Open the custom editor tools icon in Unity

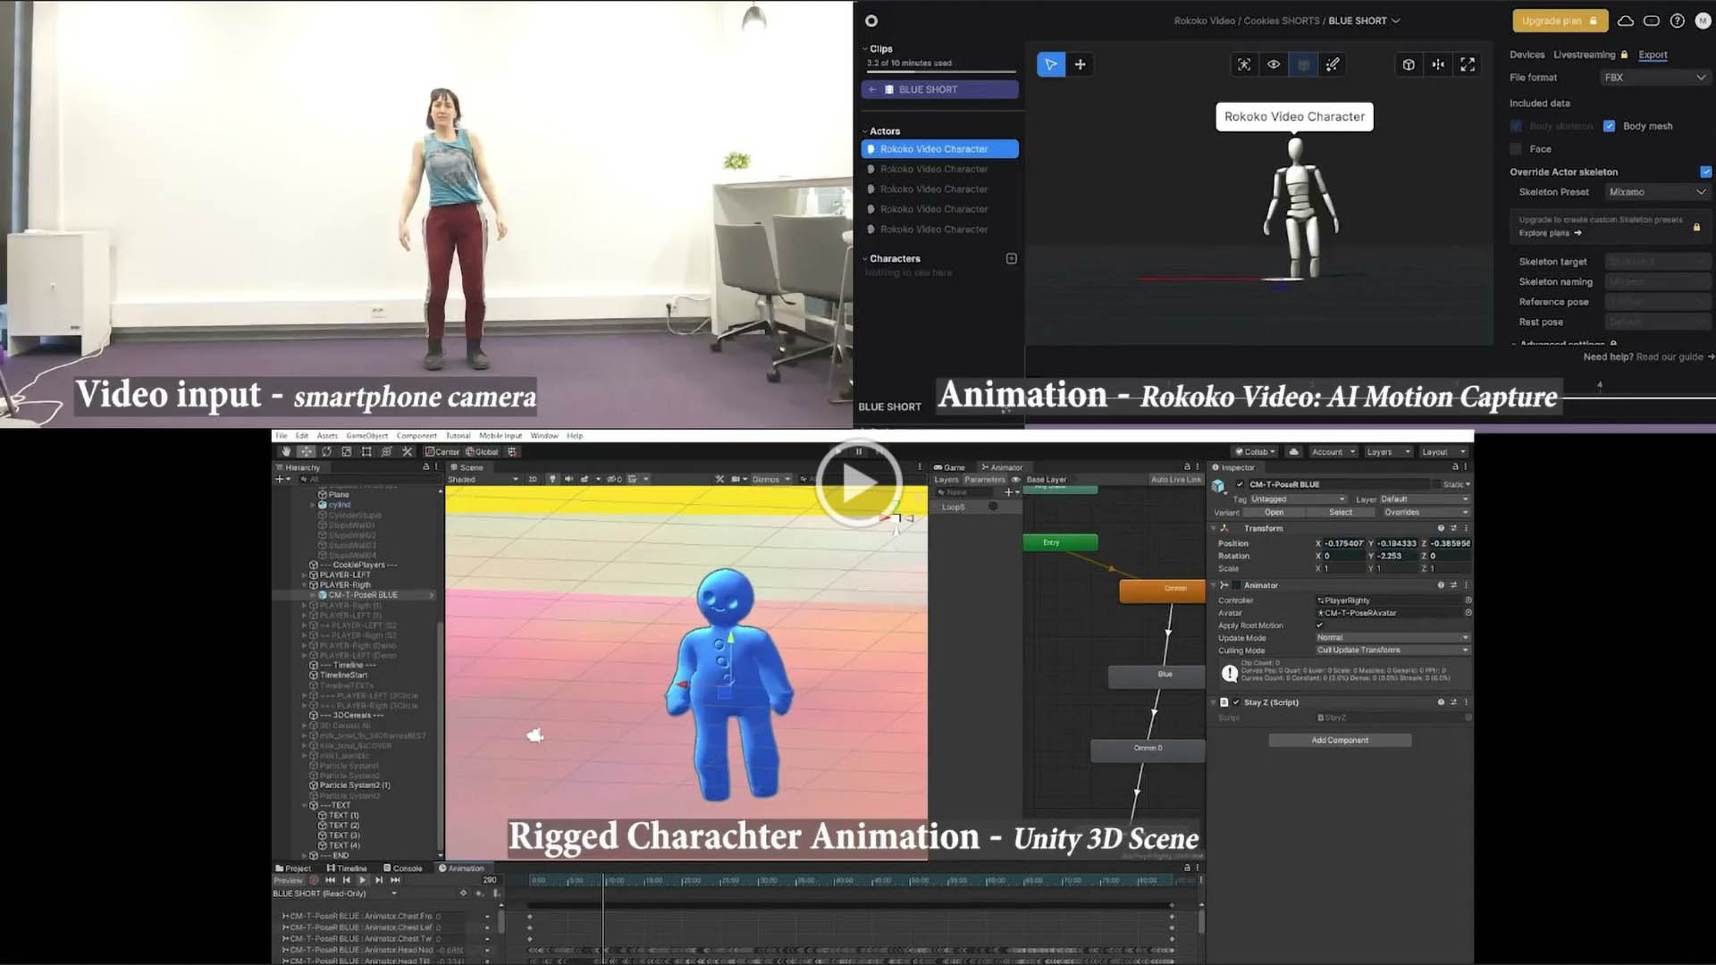(408, 452)
